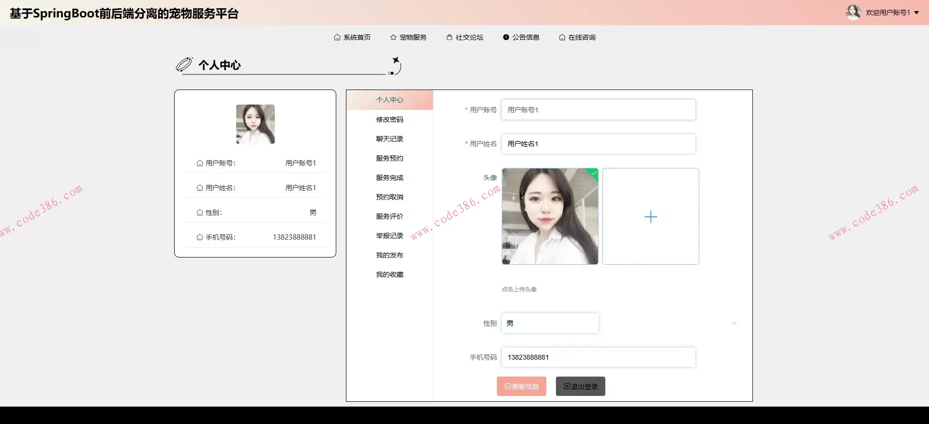Screen dimensions: 929x424
Task: Switch to the 修改密码 sidebar tab
Action: coord(390,120)
